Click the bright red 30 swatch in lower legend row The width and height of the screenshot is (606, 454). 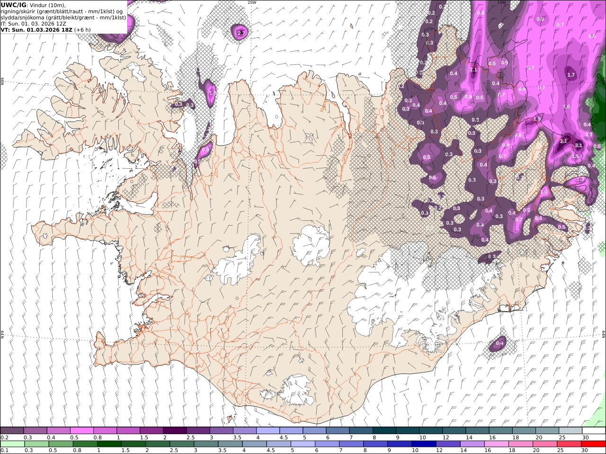(594, 444)
